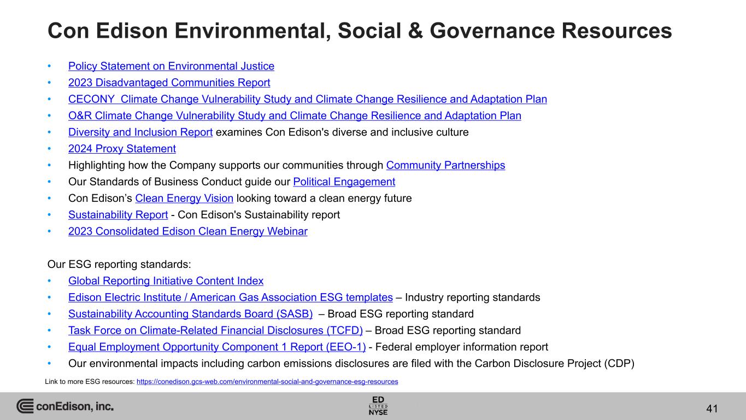
Task: Open the TCFD disclosures link
Action: (215, 330)
